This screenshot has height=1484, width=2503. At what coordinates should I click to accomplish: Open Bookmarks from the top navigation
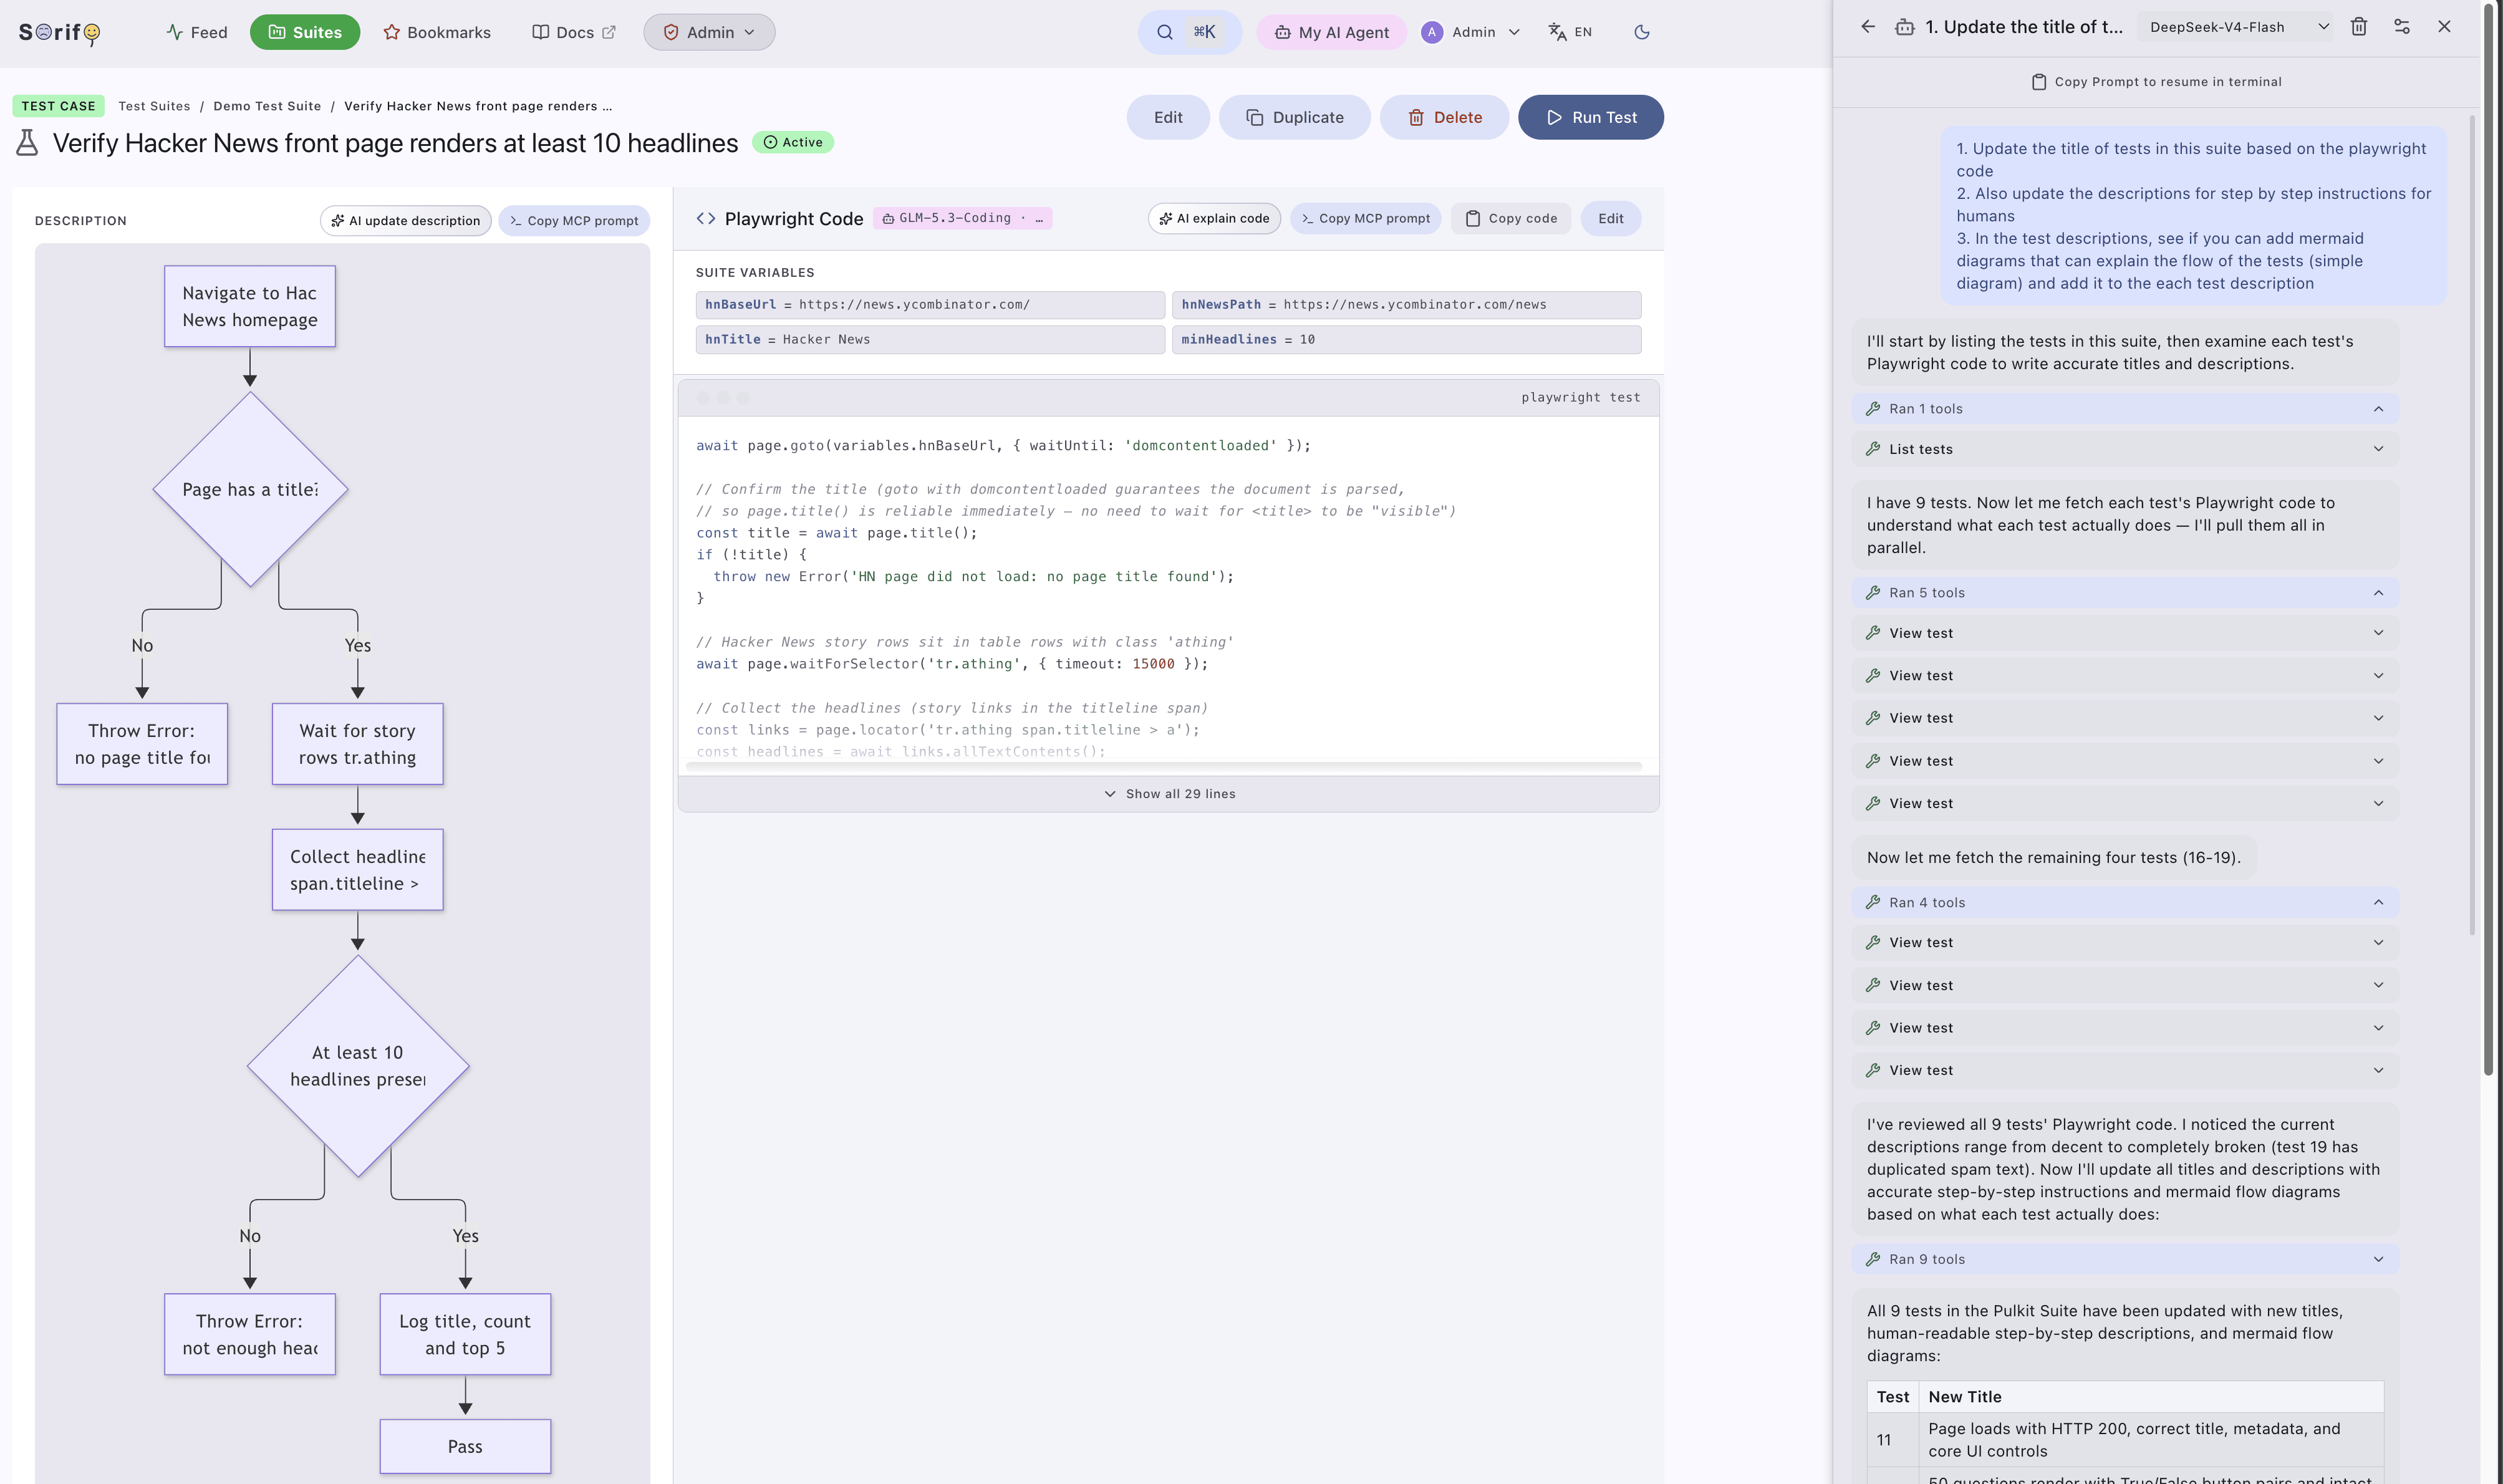pyautogui.click(x=437, y=32)
